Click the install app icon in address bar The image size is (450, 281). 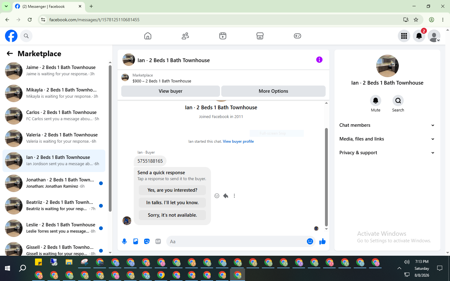pyautogui.click(x=406, y=20)
